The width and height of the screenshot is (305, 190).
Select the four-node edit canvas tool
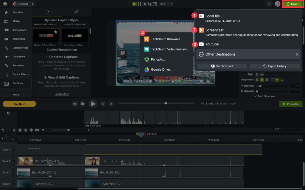[x=139, y=4]
